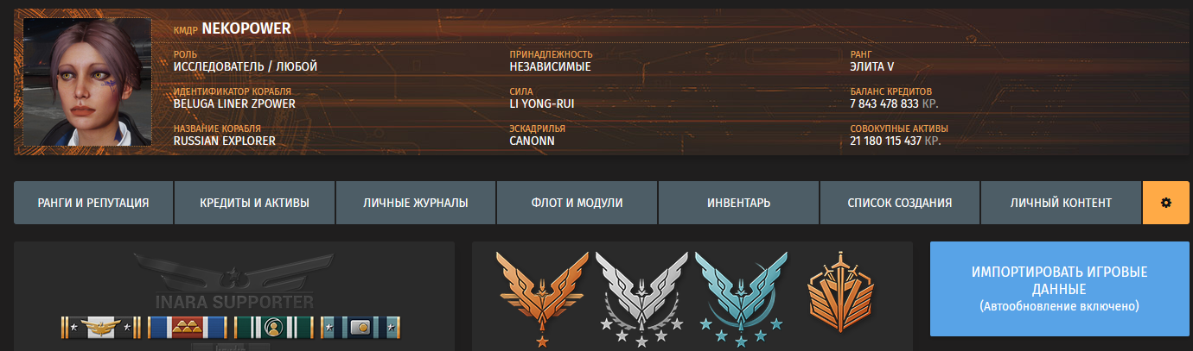Screen dimensions: 1193x351
Task: Open the Личные журналы tab
Action: (416, 203)
